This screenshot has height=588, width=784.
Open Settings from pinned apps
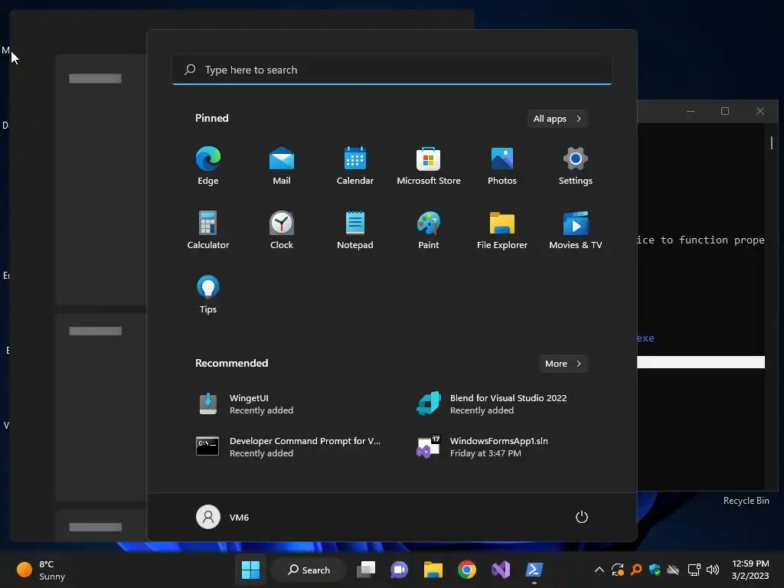(x=576, y=166)
